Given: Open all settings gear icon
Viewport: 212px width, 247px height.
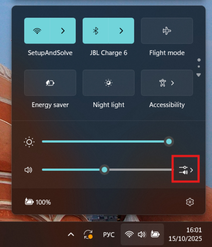Looking at the screenshot, I should pos(190,202).
